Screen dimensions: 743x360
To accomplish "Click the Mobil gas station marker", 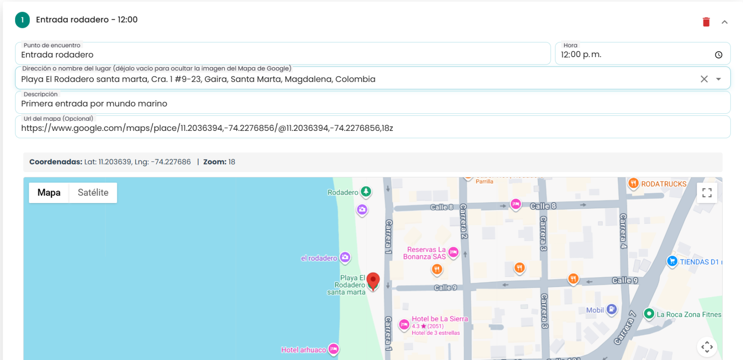I will (x=612, y=310).
